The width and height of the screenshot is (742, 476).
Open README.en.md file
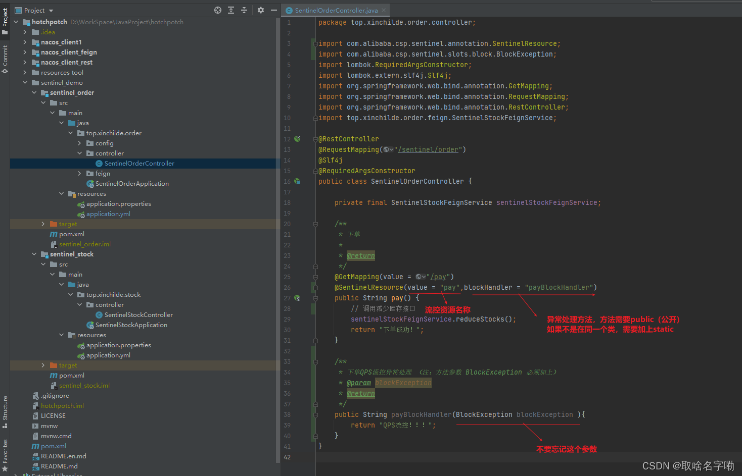click(x=63, y=456)
